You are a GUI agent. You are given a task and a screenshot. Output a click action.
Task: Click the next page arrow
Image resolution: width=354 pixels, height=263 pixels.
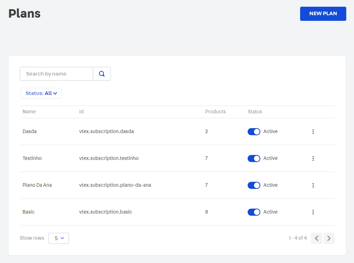[x=329, y=238]
